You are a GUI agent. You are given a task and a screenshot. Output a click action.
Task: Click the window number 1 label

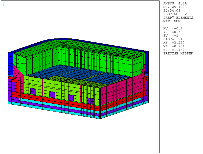3,5
